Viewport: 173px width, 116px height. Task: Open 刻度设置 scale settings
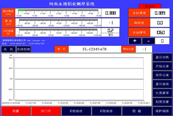point(162,102)
